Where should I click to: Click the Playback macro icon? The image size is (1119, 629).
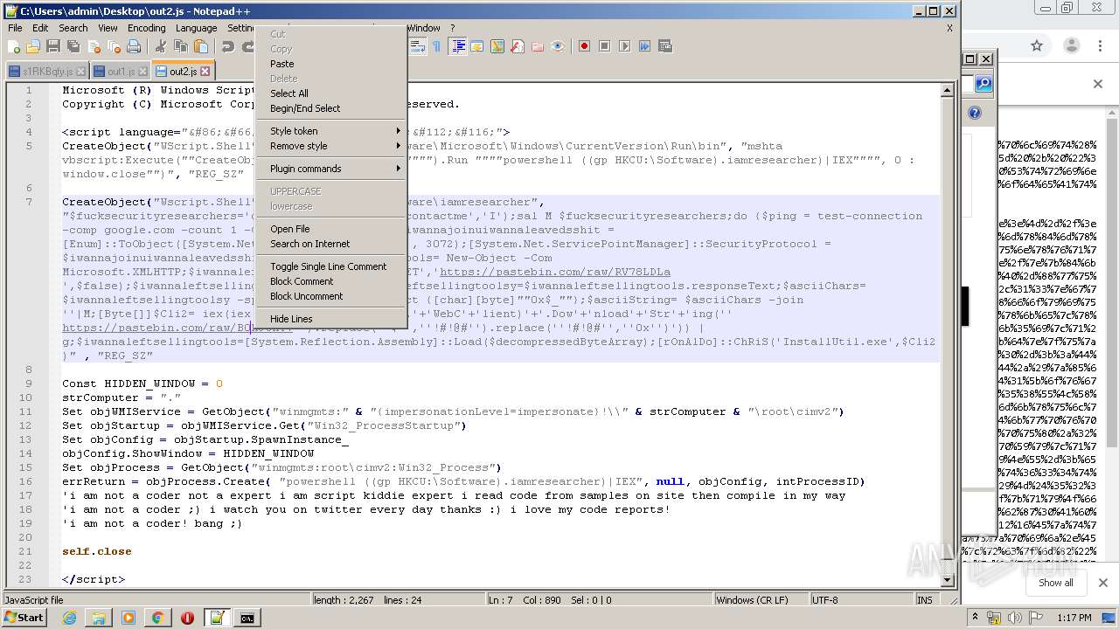click(624, 46)
